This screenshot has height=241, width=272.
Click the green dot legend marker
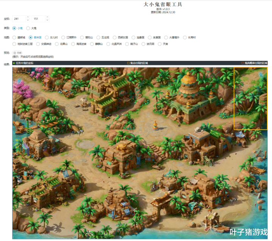[x=14, y=63]
